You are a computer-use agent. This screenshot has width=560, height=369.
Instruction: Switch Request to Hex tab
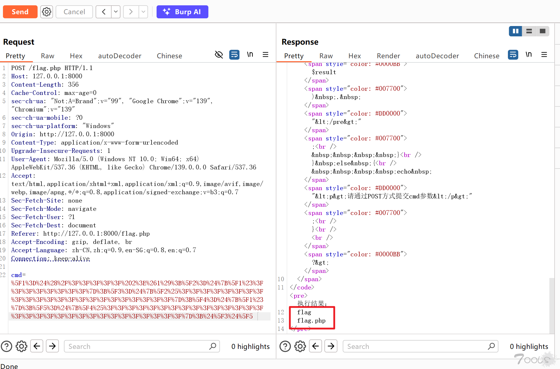coord(76,56)
